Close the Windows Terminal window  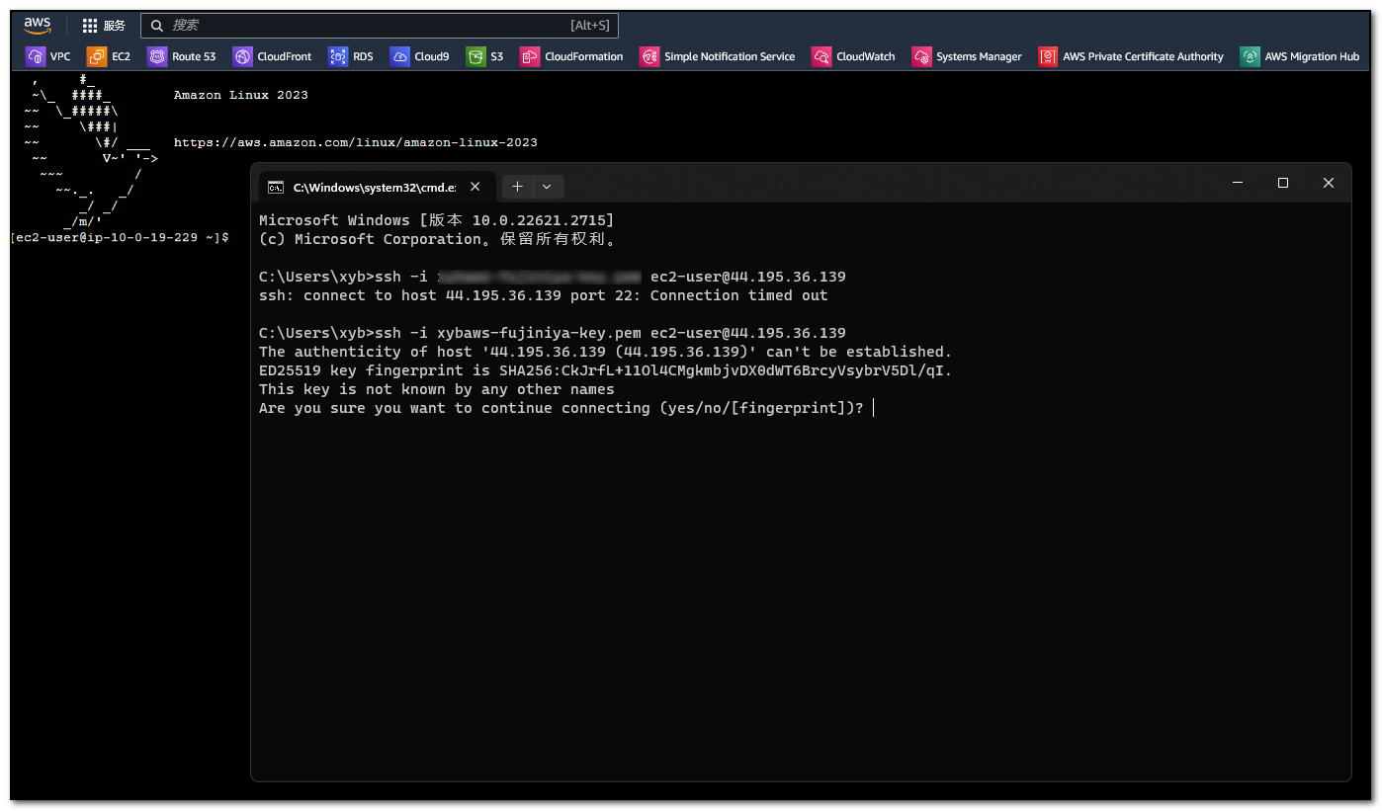[x=1329, y=183]
